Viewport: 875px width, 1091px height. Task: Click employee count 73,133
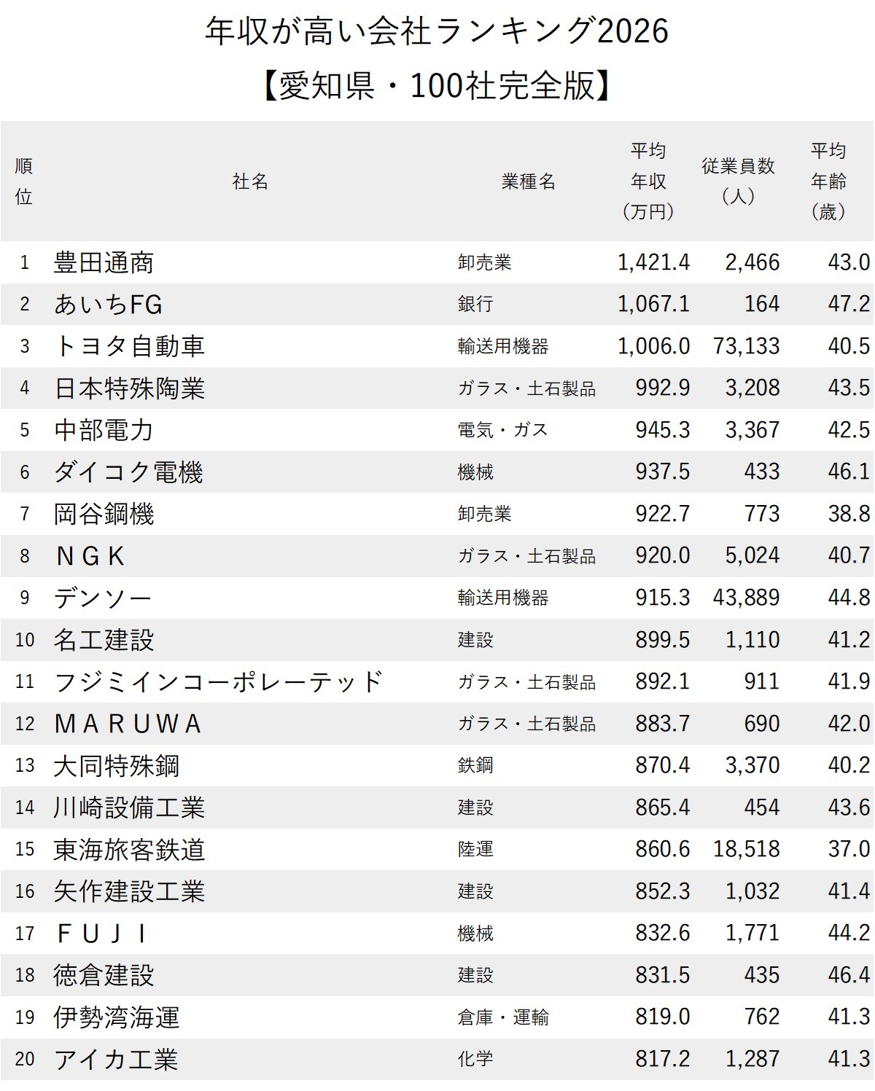point(746,346)
